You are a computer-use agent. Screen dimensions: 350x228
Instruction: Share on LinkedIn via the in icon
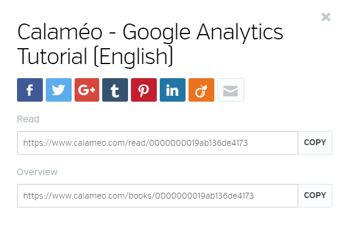173,90
